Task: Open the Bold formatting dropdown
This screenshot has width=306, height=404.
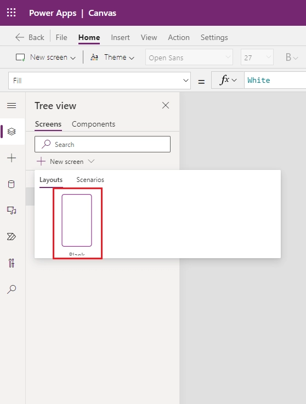Action: pyautogui.click(x=292, y=57)
